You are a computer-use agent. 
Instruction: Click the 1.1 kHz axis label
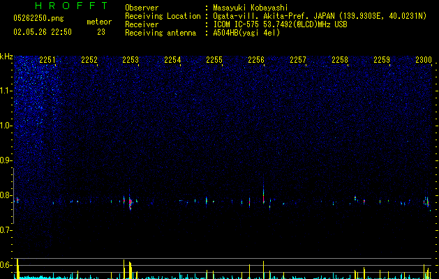pos(6,91)
